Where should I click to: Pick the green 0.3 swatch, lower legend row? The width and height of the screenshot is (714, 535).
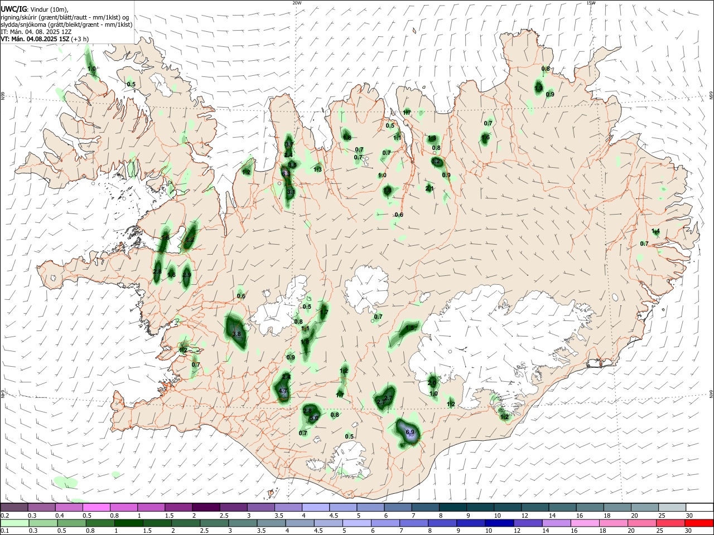point(42,523)
